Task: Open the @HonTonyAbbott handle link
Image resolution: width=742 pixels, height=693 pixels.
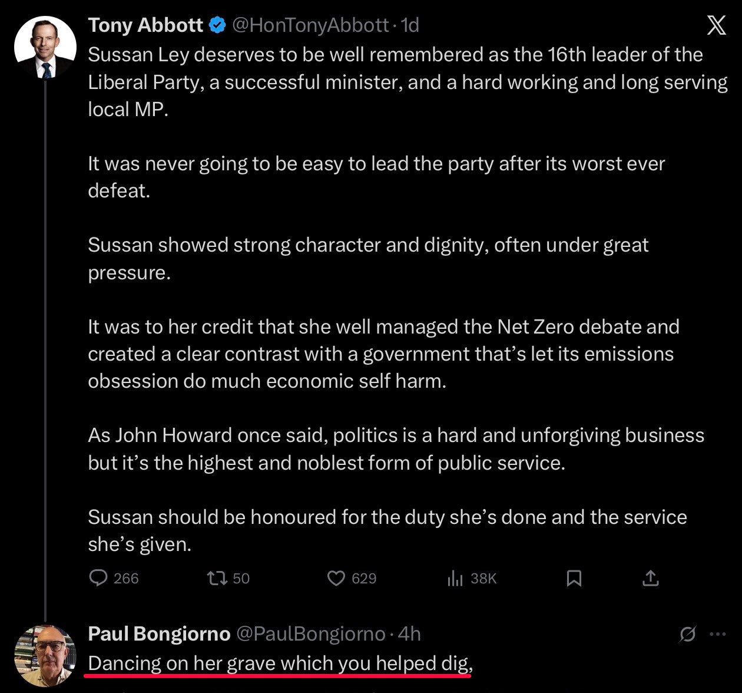Action: tap(310, 25)
